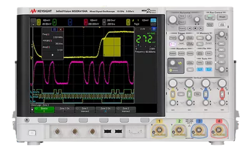
Task: Tap the blue channel 3 badge on screen
Action: [x=70, y=22]
